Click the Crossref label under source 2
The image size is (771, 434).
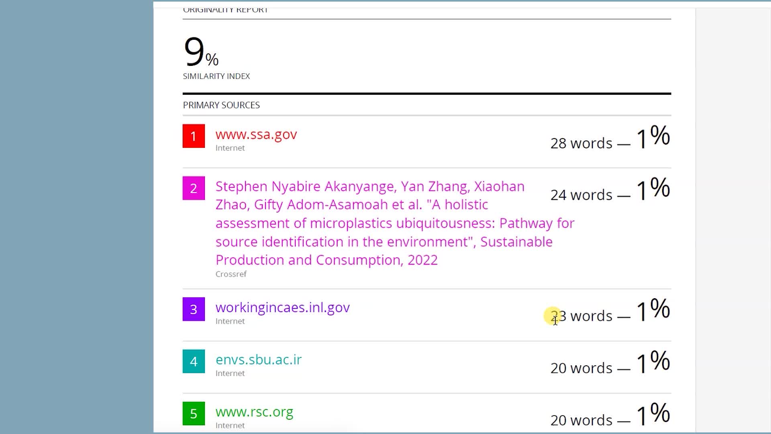231,274
